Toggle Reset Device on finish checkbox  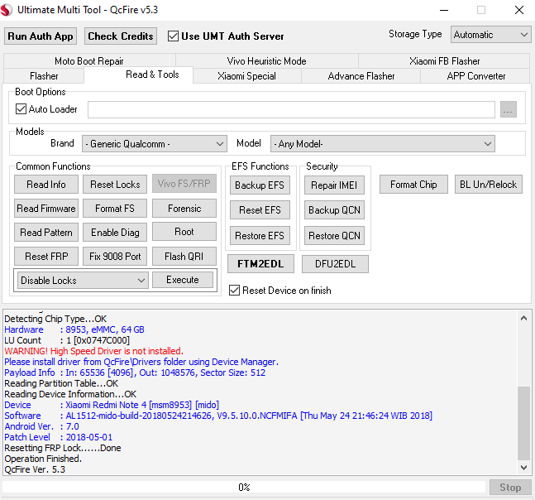[x=234, y=291]
